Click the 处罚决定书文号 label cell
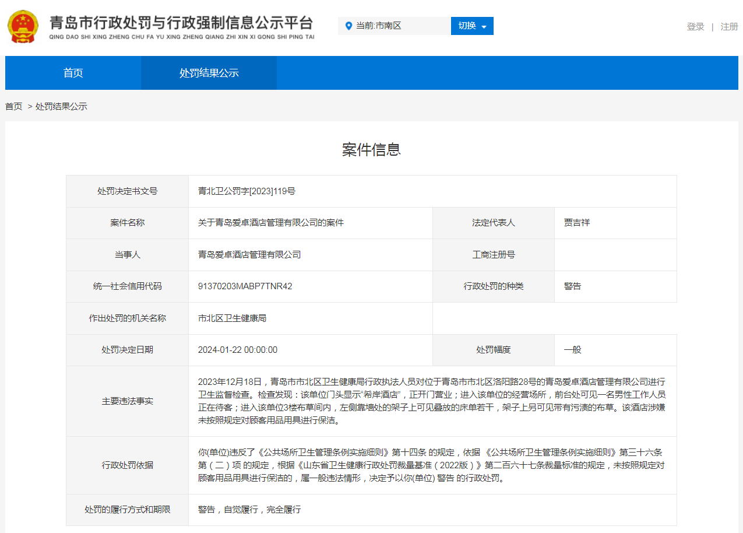 point(128,191)
